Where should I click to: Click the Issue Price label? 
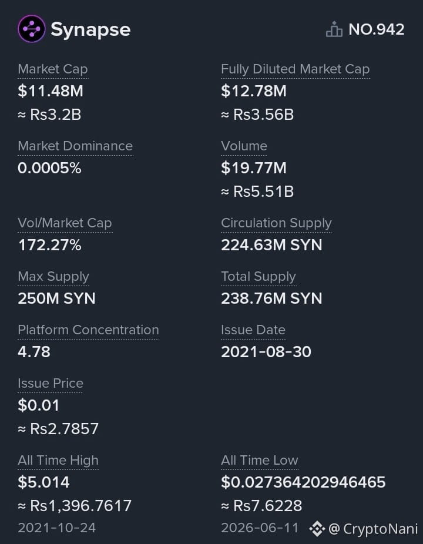point(51,384)
